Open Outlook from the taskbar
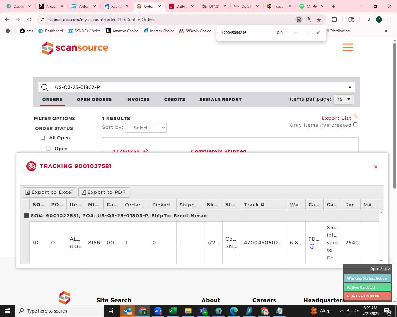The height and width of the screenshot is (317, 397). click(127, 311)
